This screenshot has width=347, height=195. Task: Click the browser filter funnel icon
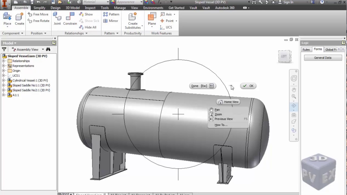point(4,49)
